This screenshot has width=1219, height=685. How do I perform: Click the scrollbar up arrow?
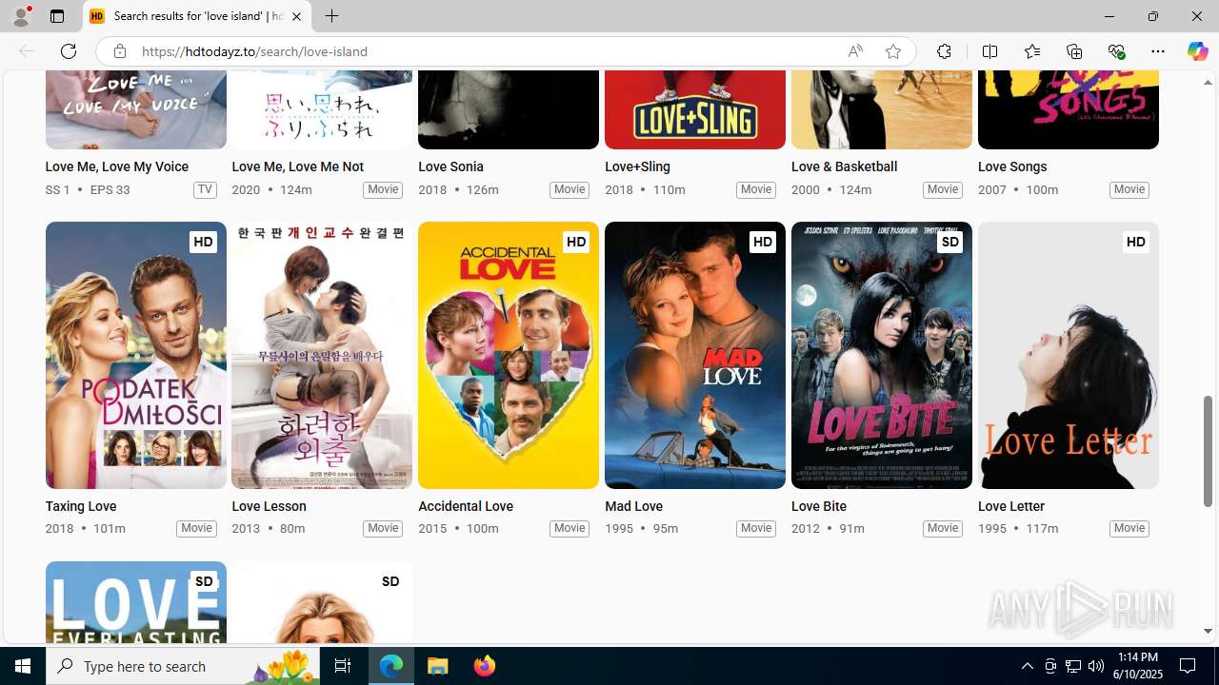1208,83
